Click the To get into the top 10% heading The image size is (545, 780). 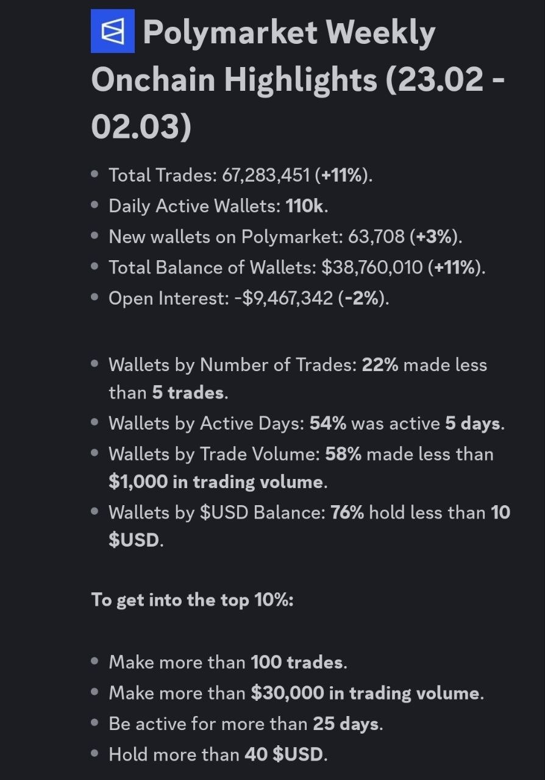(x=193, y=600)
